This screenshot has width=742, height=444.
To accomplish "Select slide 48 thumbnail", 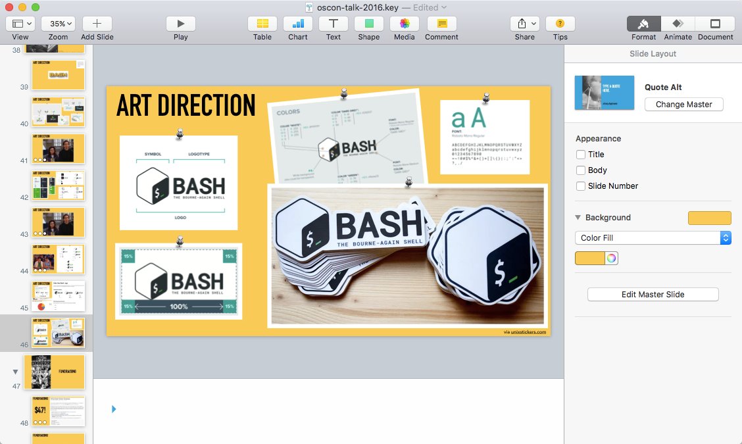I will [x=58, y=411].
